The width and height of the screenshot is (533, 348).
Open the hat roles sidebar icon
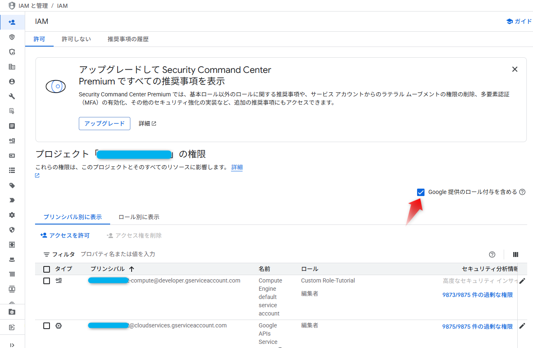click(12, 259)
